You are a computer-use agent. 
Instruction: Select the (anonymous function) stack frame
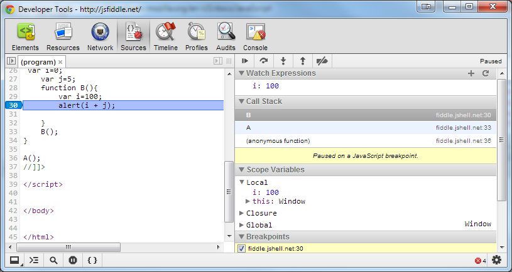pyautogui.click(x=366, y=141)
